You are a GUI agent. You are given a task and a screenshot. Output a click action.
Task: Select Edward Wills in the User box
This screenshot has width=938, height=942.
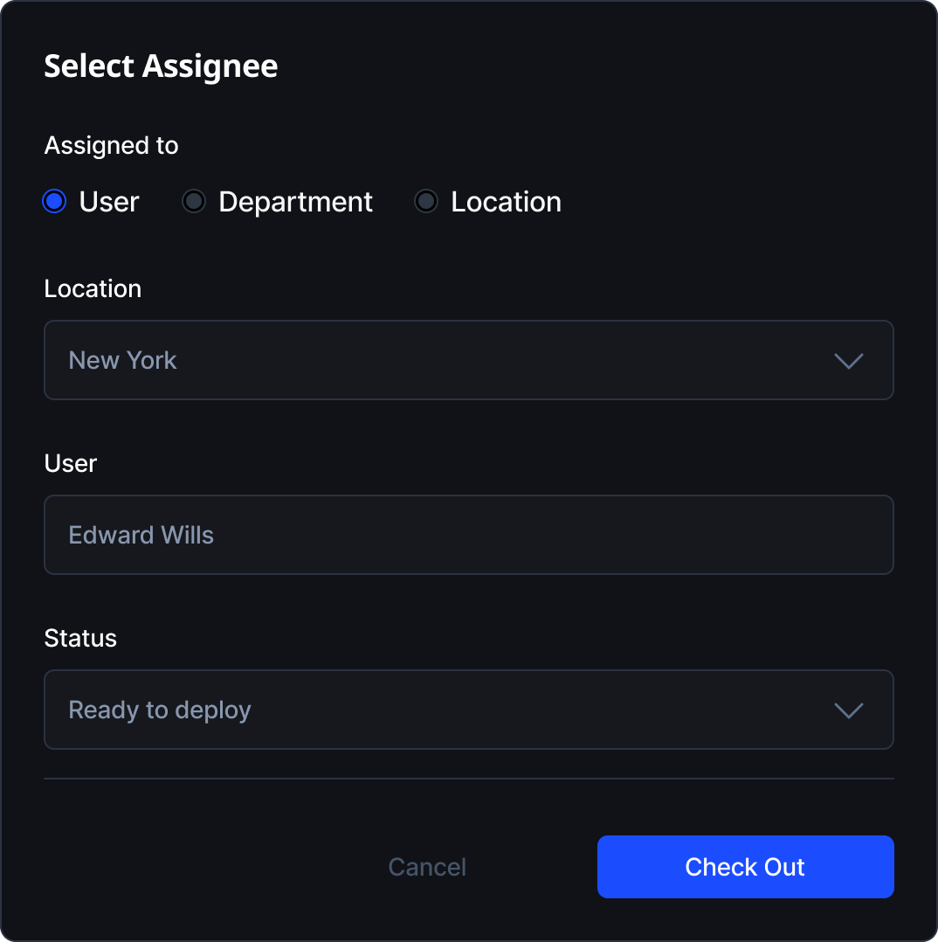(x=141, y=534)
